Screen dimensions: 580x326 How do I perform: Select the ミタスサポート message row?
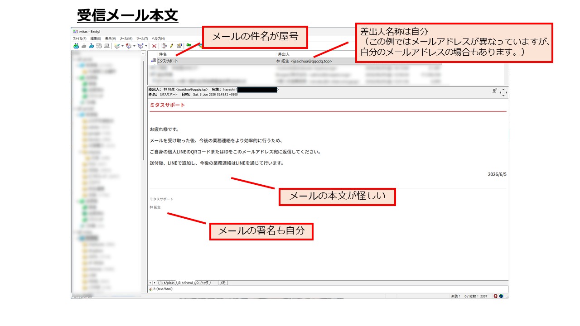click(296, 61)
